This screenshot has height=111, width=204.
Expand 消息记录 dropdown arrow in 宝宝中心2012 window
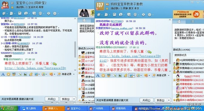point(74,74)
